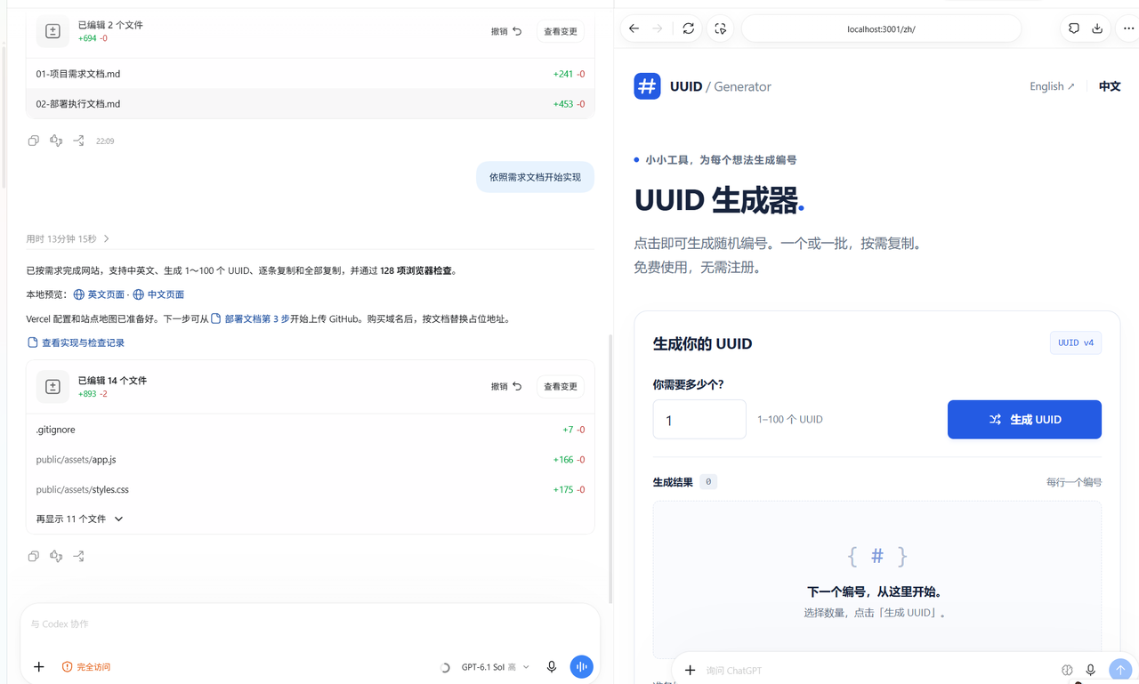Click the UUID v4 badge
The image size is (1139, 684).
click(1076, 342)
